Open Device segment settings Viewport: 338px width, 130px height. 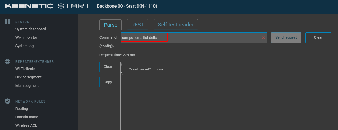click(x=28, y=77)
